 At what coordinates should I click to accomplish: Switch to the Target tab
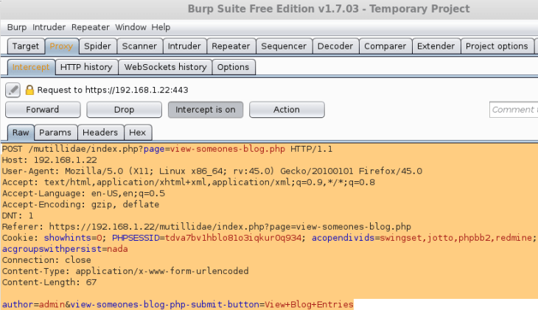click(26, 46)
